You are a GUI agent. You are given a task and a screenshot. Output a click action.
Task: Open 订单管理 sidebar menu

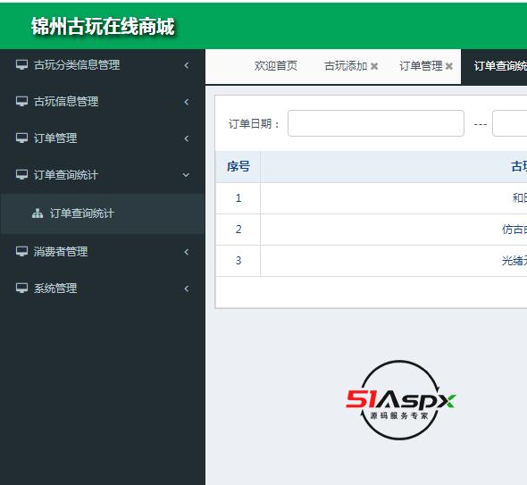(102, 138)
